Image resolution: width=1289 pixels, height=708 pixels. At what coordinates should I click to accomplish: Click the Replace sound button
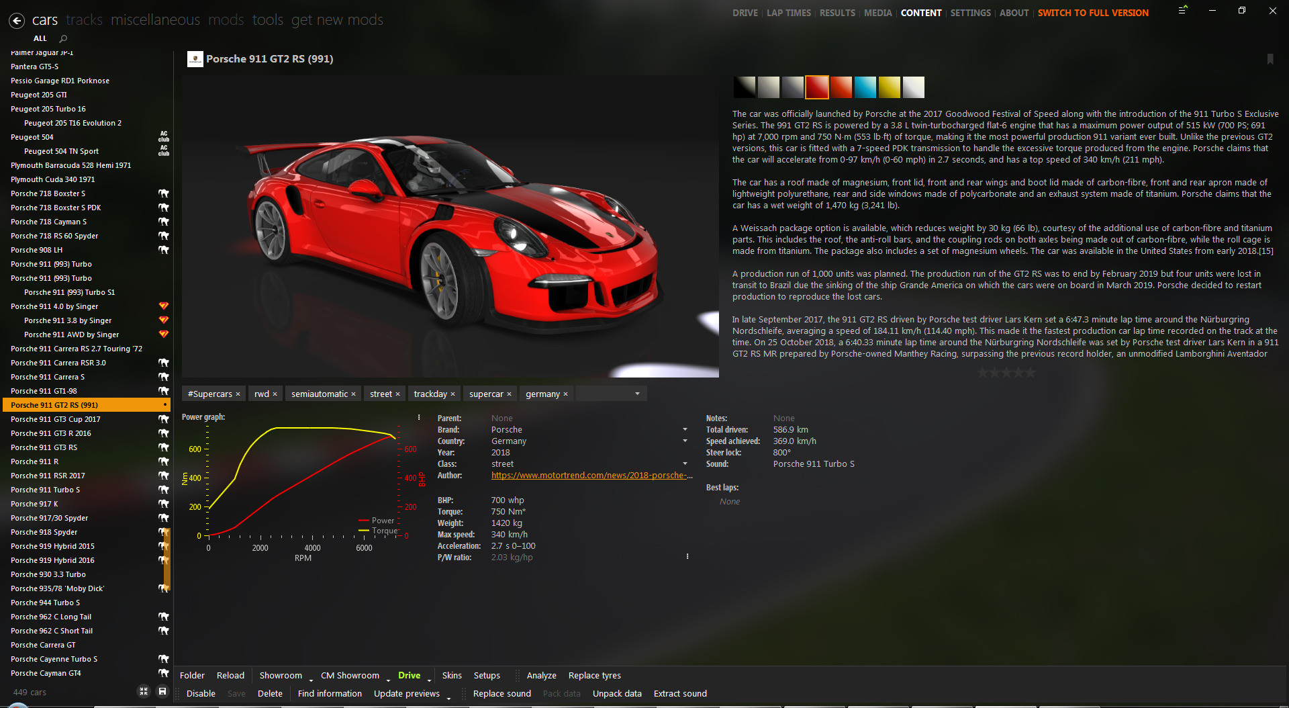point(502,694)
